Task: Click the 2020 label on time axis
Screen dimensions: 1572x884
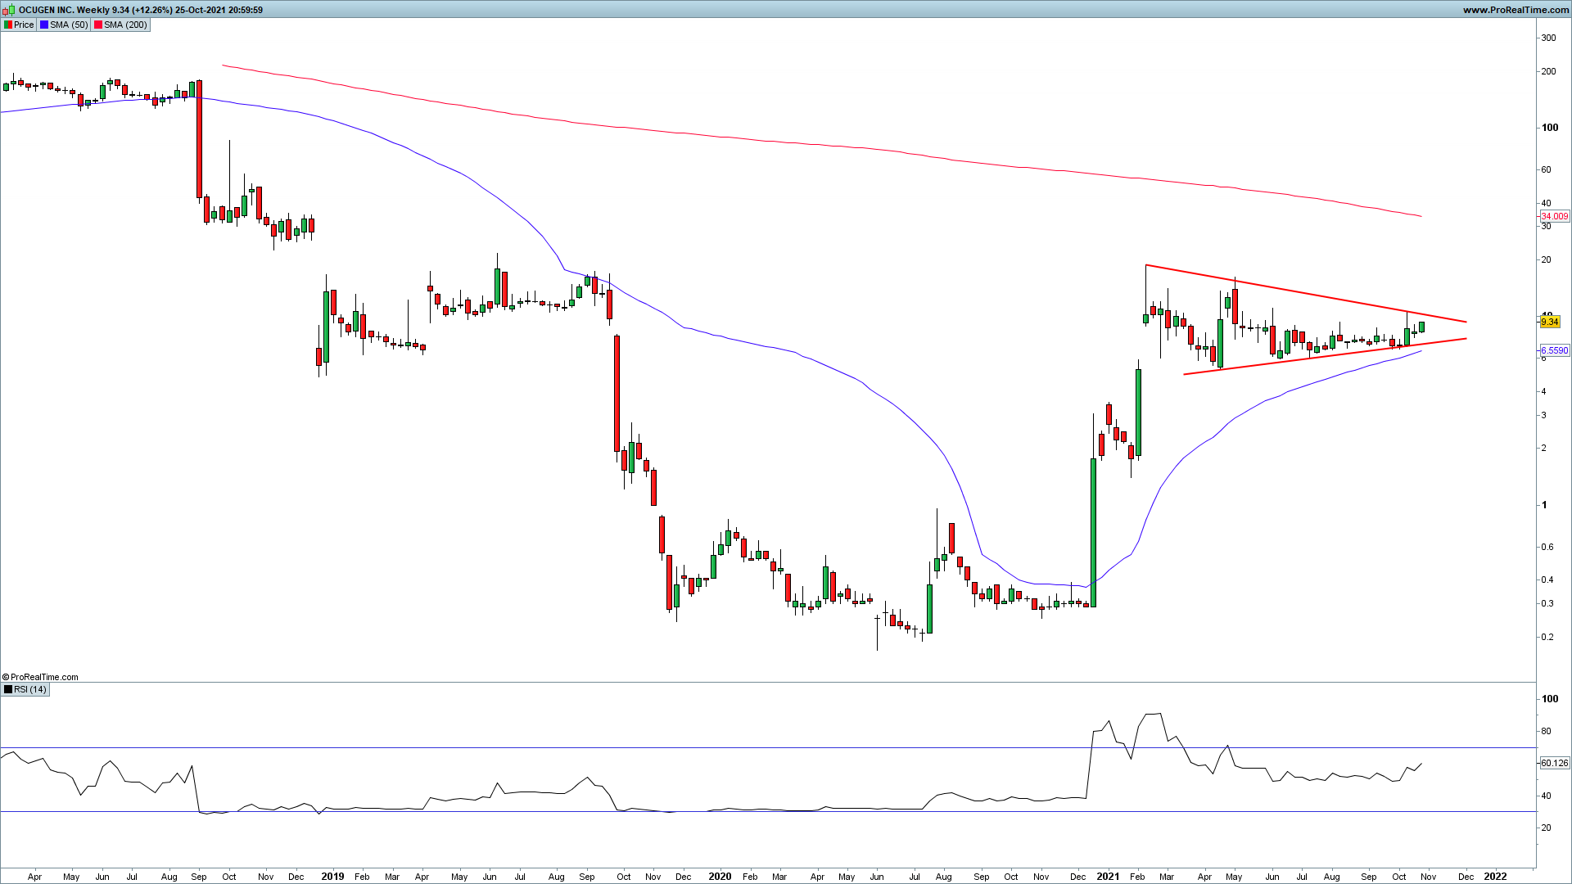Action: coord(719,877)
